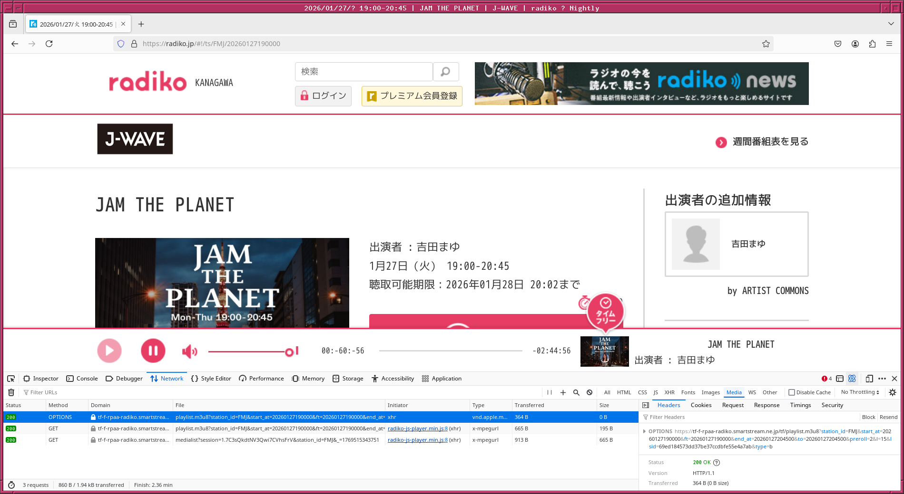Click the ログイン button

coord(323,96)
